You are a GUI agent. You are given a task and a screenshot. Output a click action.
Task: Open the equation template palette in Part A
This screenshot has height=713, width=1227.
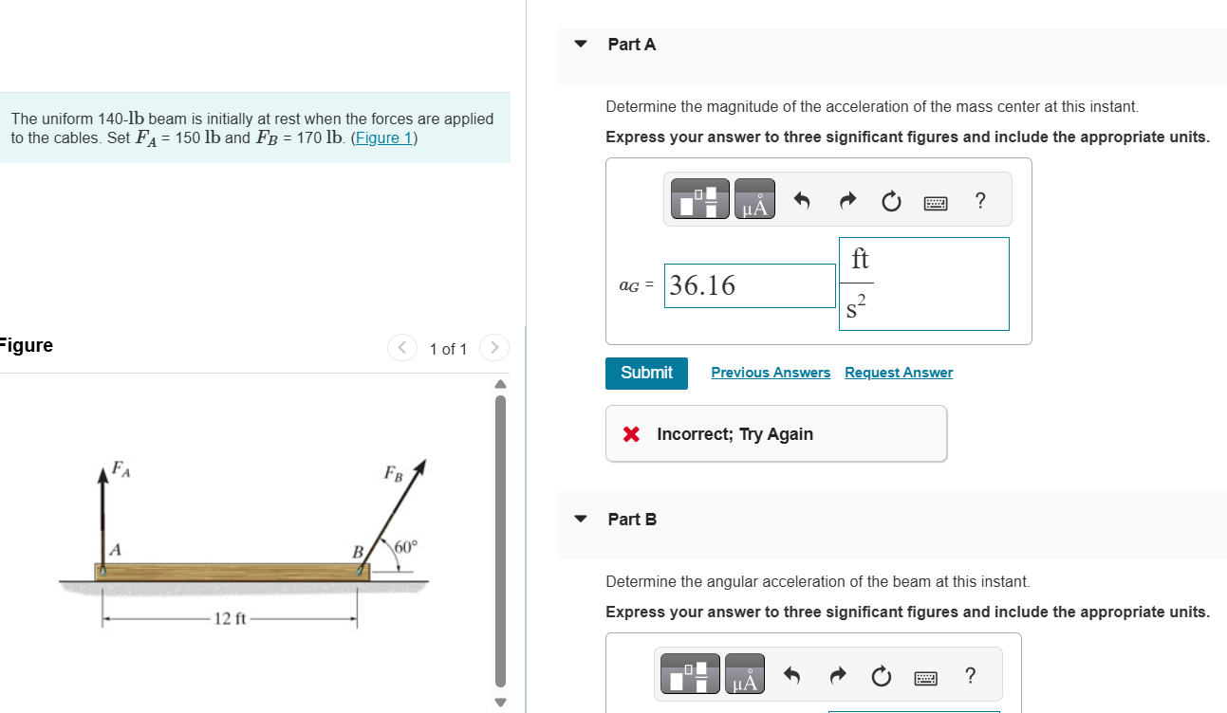click(699, 198)
